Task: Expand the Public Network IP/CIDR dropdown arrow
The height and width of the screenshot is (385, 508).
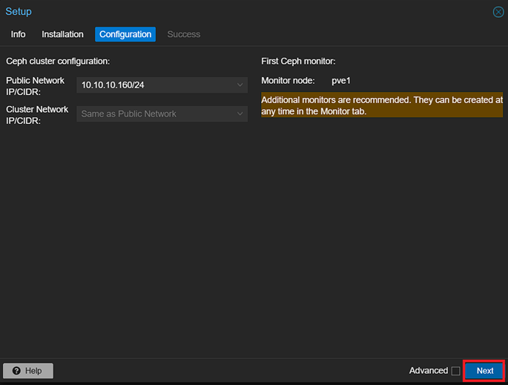Action: (240, 85)
